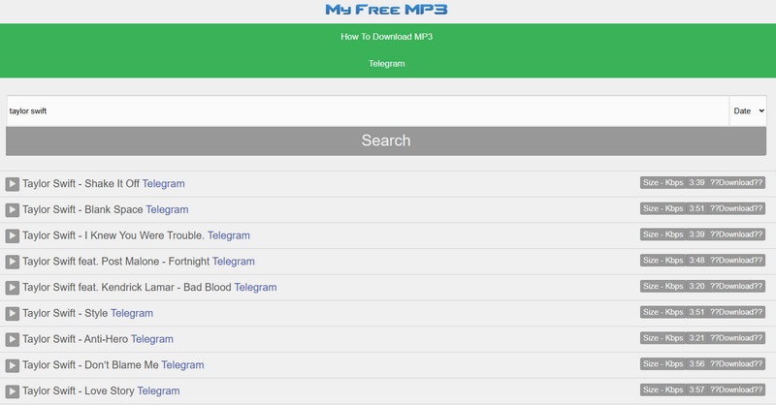Play Taylor Swift - Shake It Off
776x405 pixels.
click(13, 184)
